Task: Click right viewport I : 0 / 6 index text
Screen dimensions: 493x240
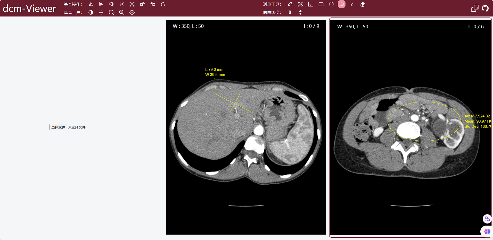Action: [x=476, y=27]
